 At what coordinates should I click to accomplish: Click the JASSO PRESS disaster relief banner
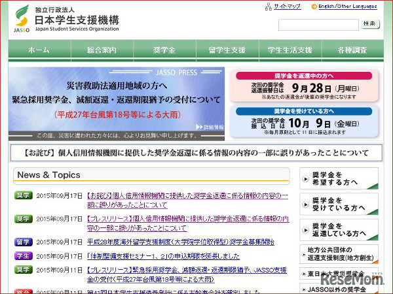pyautogui.click(x=117, y=103)
